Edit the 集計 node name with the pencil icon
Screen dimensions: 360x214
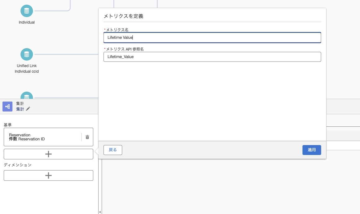click(28, 109)
